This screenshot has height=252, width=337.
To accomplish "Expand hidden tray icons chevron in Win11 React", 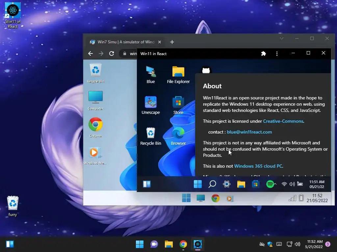I will [x=275, y=184].
